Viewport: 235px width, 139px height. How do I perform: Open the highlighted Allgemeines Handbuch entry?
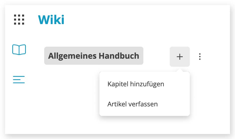click(94, 56)
